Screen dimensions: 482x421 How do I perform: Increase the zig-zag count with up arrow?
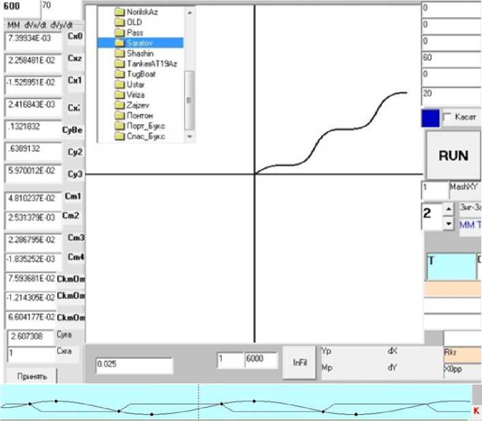(449, 209)
